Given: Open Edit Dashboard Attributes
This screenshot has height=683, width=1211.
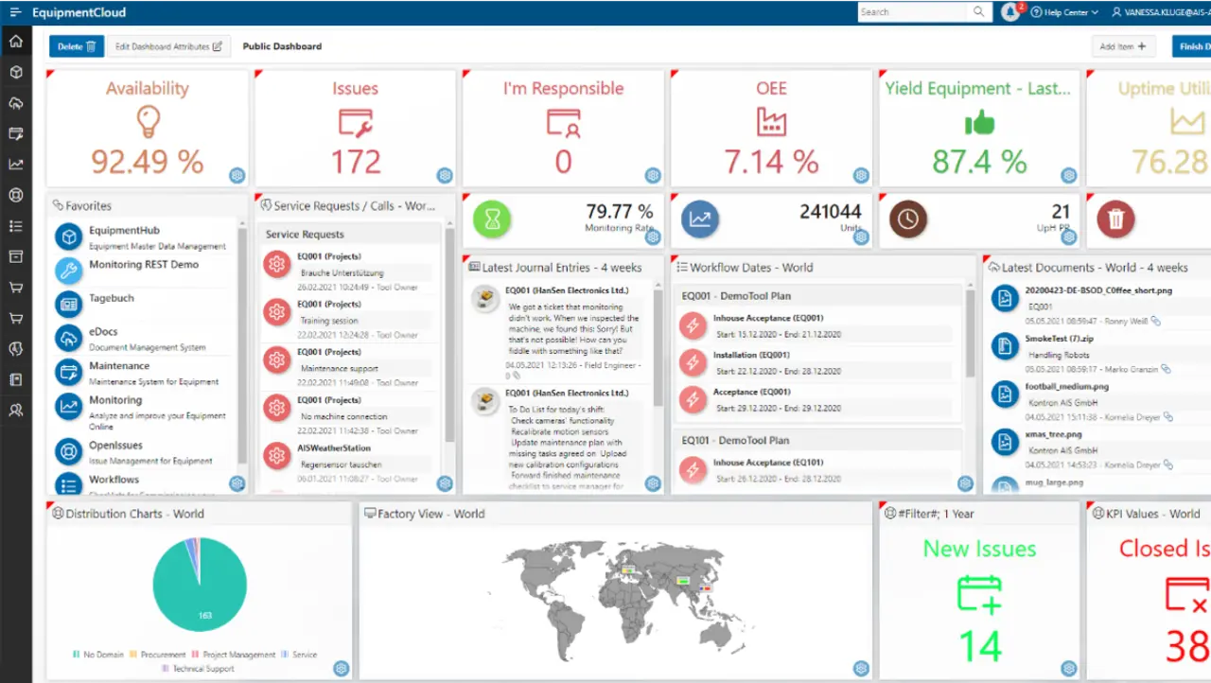Looking at the screenshot, I should [168, 46].
